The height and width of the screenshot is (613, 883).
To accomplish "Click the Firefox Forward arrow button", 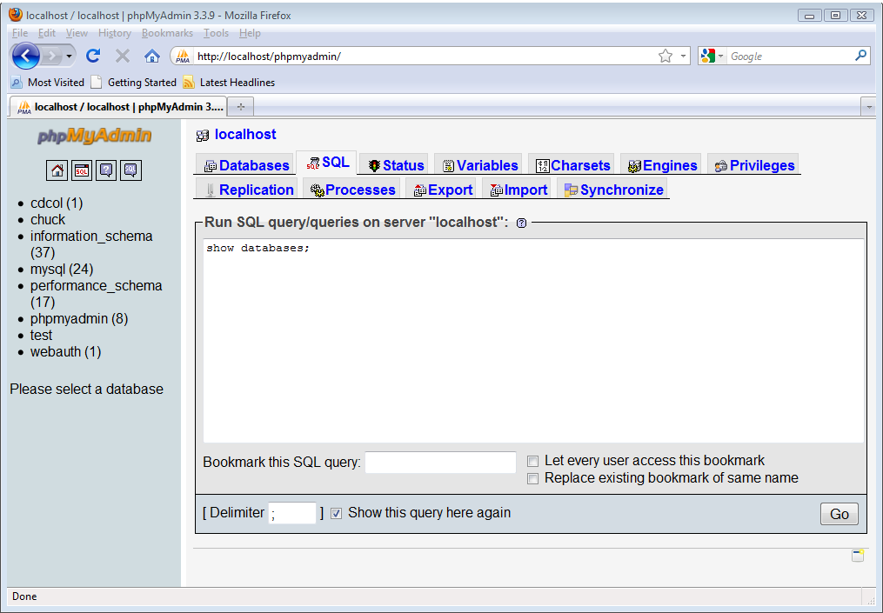I will pyautogui.click(x=52, y=56).
